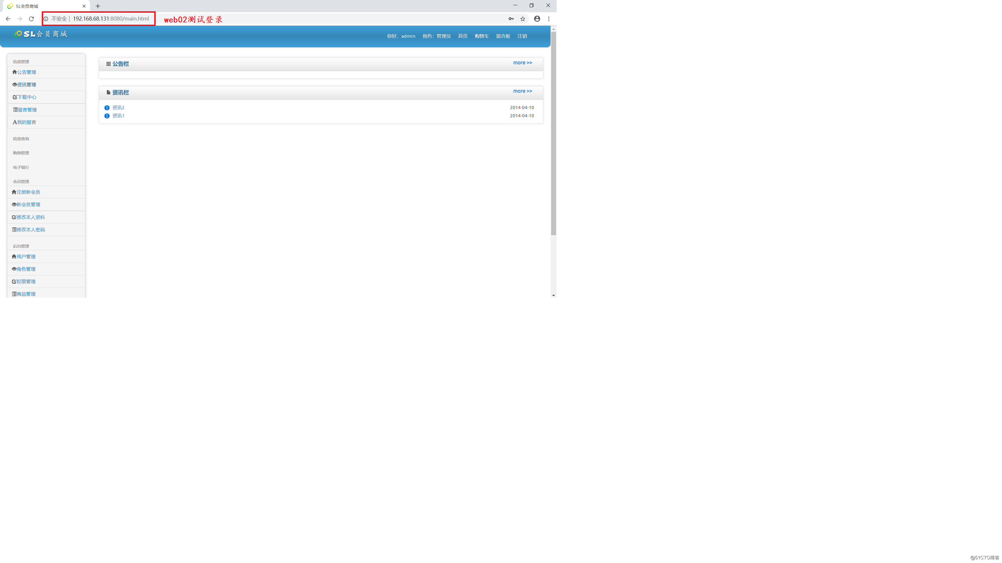Click the not-secure site info icon
The width and height of the screenshot is (1002, 563).
click(46, 19)
